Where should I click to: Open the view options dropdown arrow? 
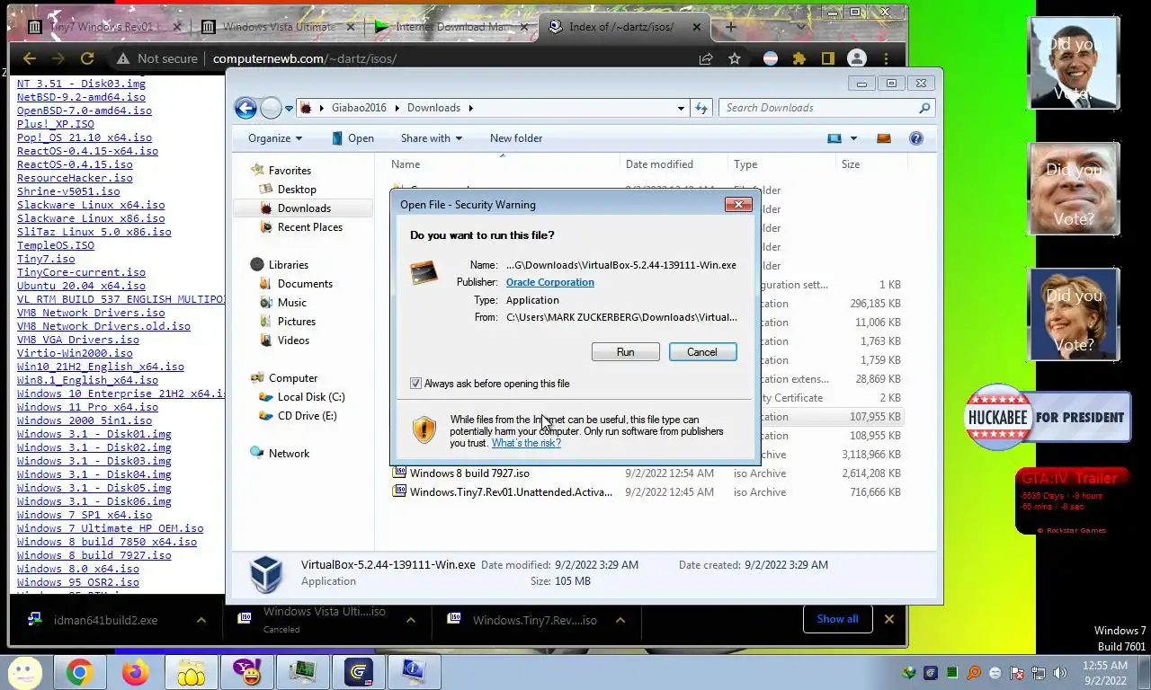[x=853, y=138]
